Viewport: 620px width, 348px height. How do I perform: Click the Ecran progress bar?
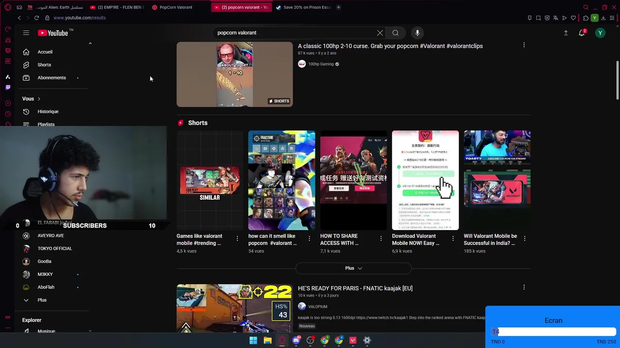pyautogui.click(x=554, y=332)
